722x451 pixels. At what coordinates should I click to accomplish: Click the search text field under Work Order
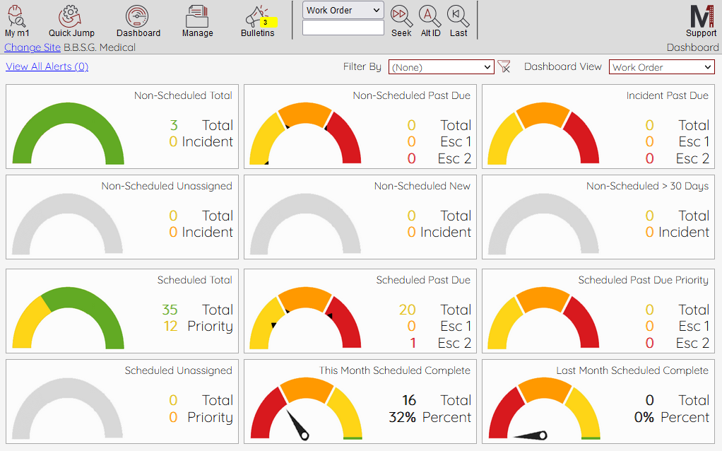343,28
